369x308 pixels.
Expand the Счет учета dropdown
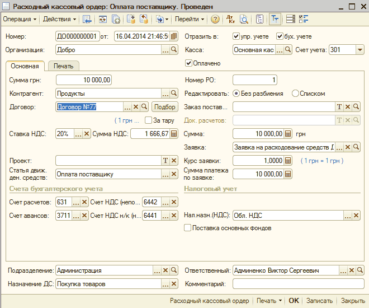(x=359, y=50)
